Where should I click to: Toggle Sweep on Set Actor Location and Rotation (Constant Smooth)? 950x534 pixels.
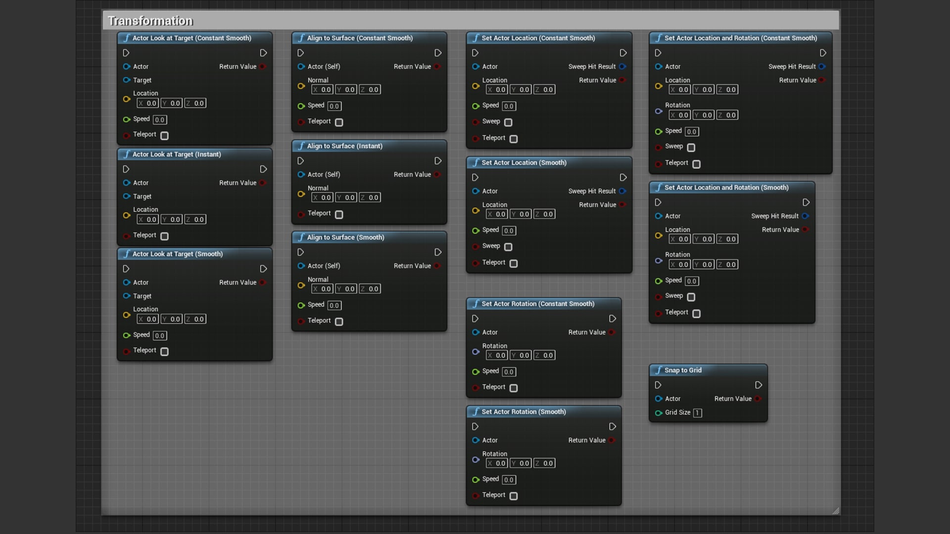click(691, 148)
